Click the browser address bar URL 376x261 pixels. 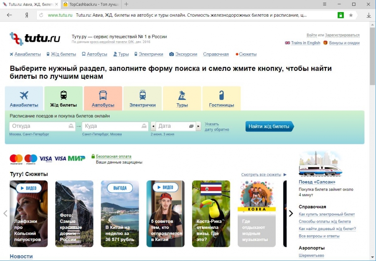click(60, 15)
